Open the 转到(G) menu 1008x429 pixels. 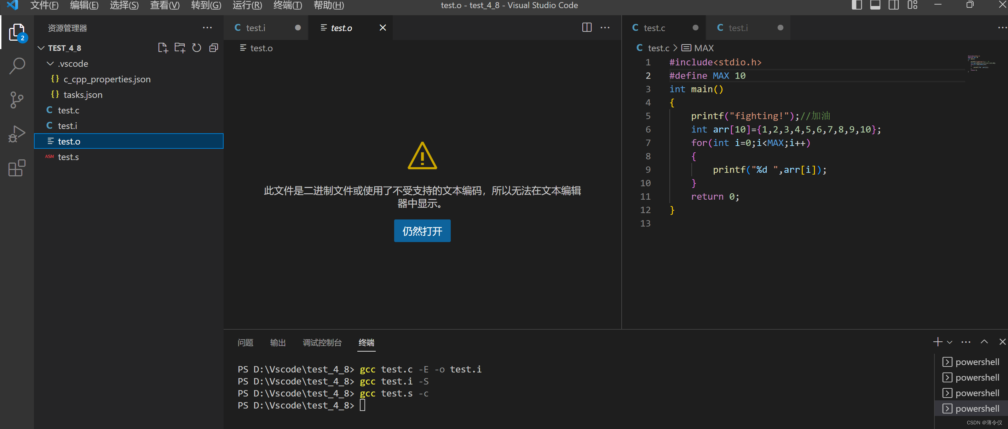tap(206, 5)
